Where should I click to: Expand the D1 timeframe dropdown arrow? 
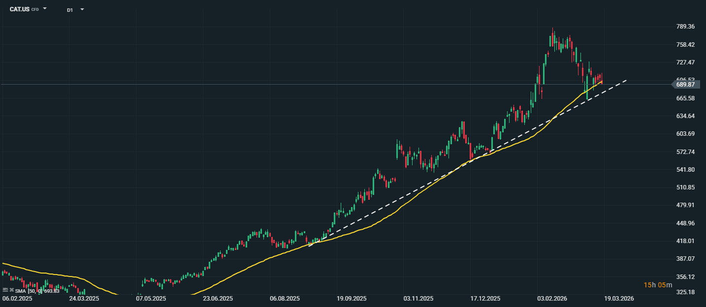click(82, 9)
